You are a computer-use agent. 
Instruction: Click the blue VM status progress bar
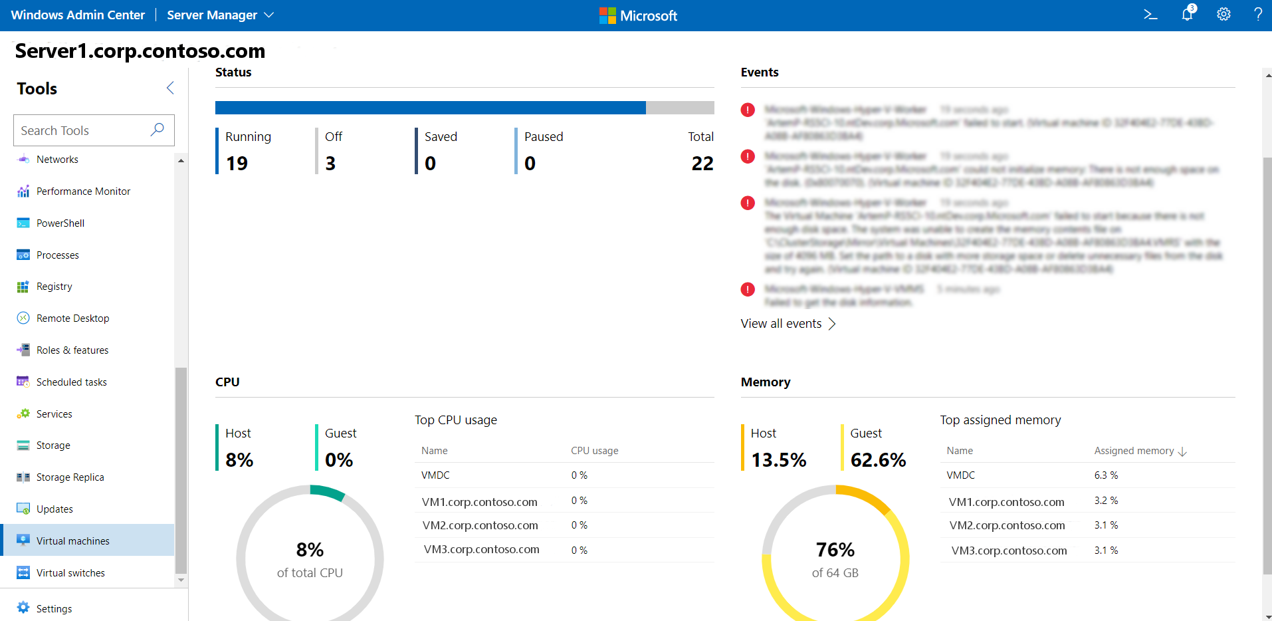pyautogui.click(x=430, y=108)
